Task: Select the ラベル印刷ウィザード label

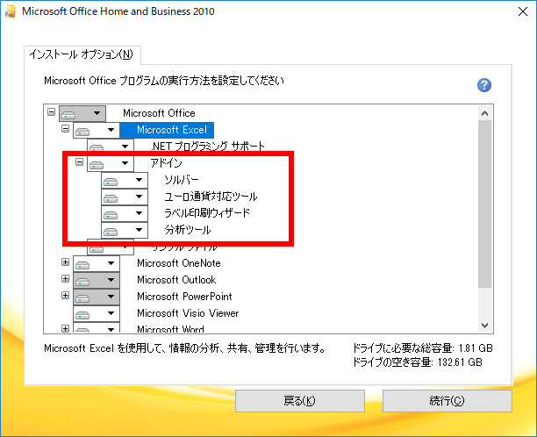Action: point(207,213)
